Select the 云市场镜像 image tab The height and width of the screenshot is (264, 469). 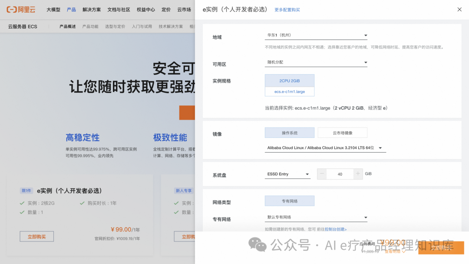[343, 133]
